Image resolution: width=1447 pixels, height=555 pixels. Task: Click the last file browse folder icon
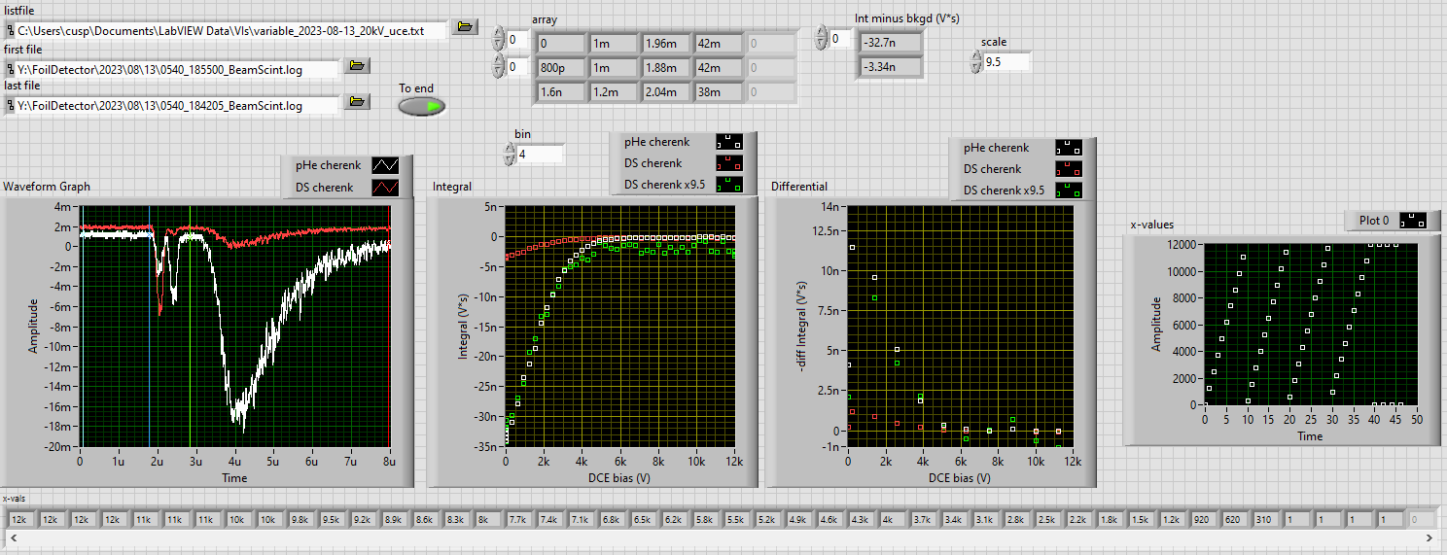pyautogui.click(x=358, y=102)
